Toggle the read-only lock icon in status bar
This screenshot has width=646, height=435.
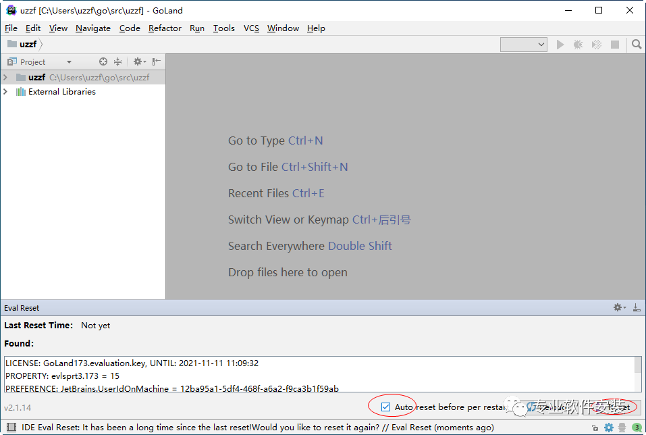coord(595,428)
